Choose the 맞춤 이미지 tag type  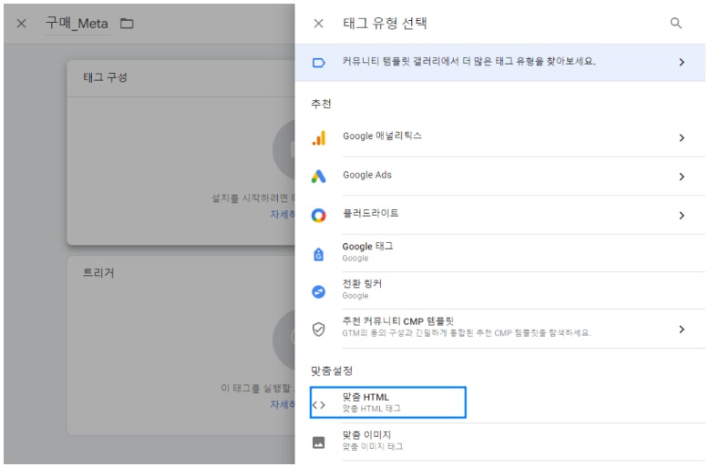click(x=500, y=442)
